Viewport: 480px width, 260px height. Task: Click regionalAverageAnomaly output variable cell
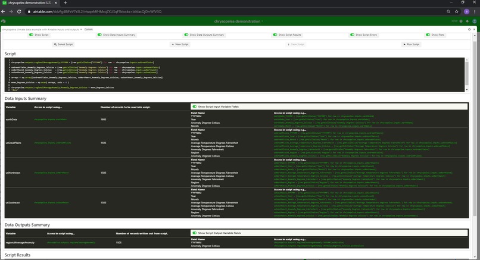coord(20,243)
